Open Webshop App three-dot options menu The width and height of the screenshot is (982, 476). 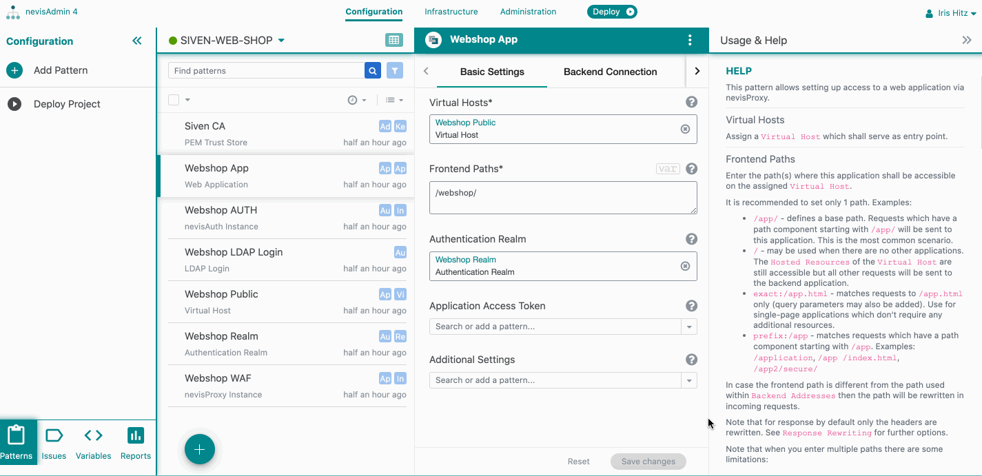[x=690, y=40]
